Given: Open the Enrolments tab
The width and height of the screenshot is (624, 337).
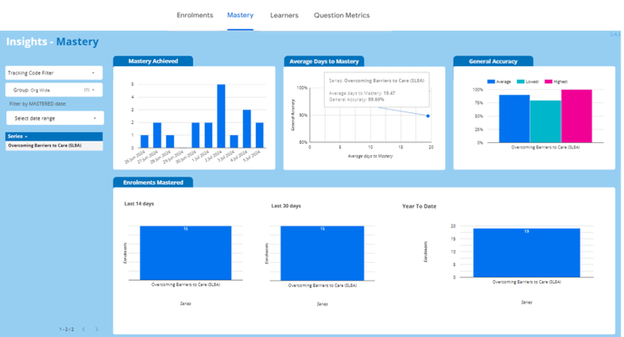Looking at the screenshot, I should 195,15.
